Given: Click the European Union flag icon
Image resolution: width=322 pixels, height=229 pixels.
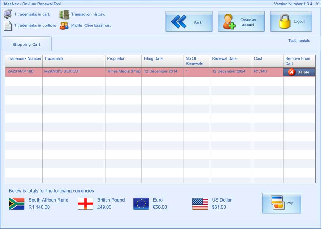Looking at the screenshot, I should 141,204.
